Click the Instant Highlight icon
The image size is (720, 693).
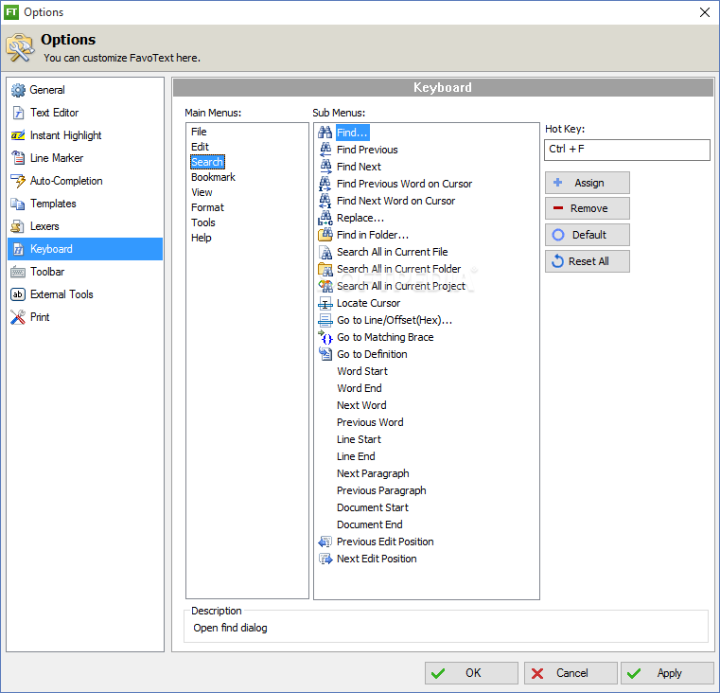(x=18, y=135)
